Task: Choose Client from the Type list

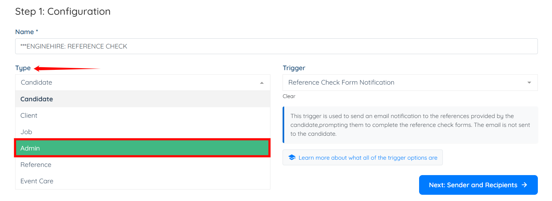Action: click(x=29, y=115)
